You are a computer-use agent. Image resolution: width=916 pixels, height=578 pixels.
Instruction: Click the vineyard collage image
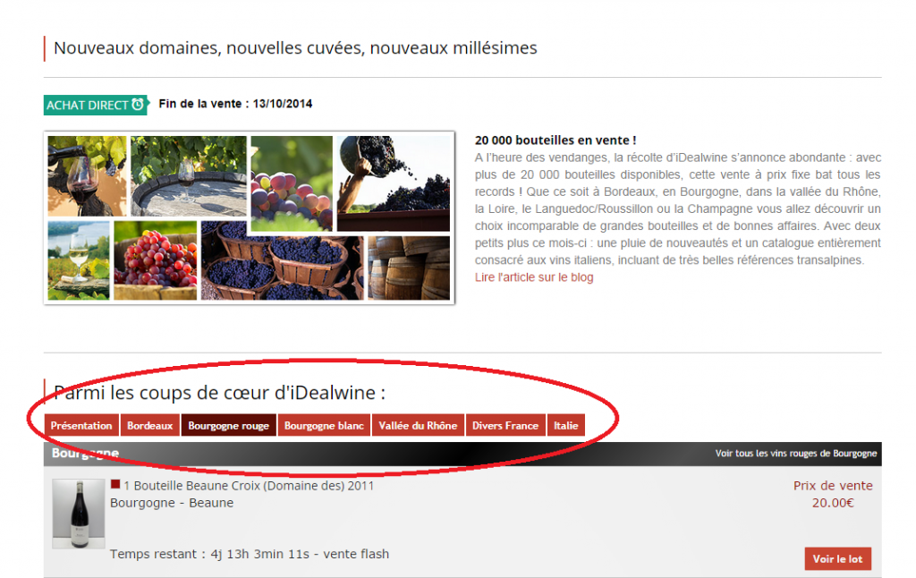click(250, 218)
